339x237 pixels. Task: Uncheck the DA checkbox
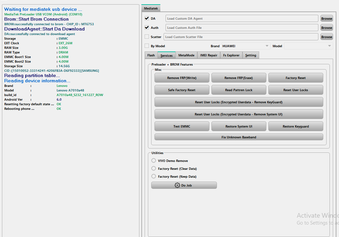coord(147,18)
